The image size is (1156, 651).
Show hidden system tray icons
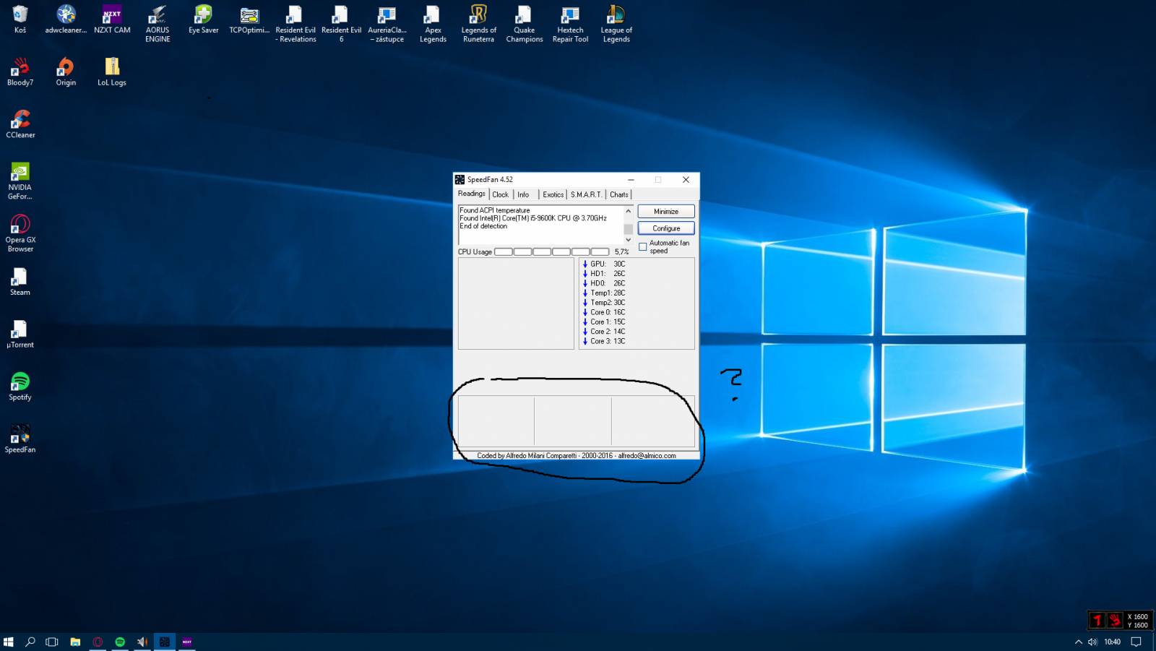point(1079,642)
